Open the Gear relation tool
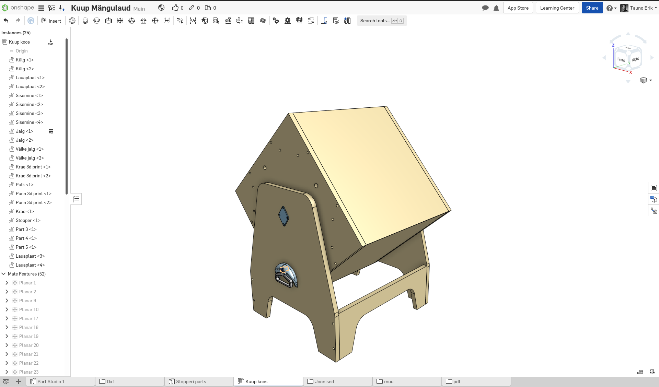659x387 pixels. [x=276, y=21]
